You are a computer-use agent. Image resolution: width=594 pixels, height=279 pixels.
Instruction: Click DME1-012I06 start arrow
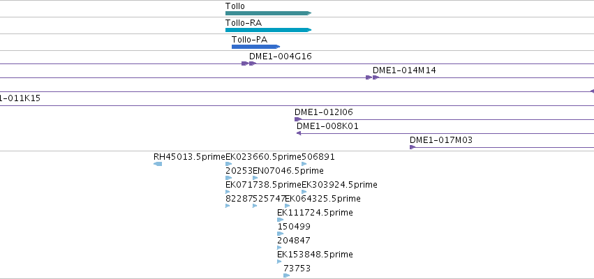298,119
